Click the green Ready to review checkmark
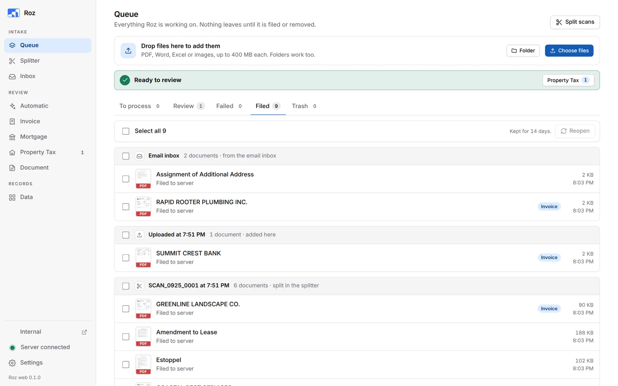Screen dimensions: 618x386 click(x=125, y=80)
